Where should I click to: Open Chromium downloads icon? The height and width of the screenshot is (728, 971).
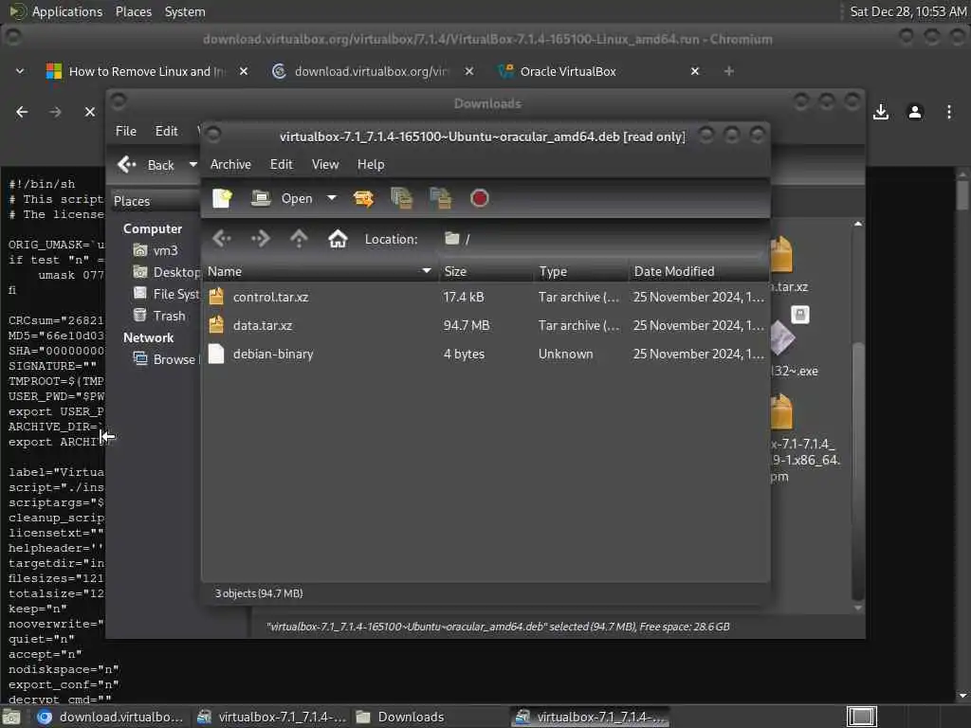(881, 112)
